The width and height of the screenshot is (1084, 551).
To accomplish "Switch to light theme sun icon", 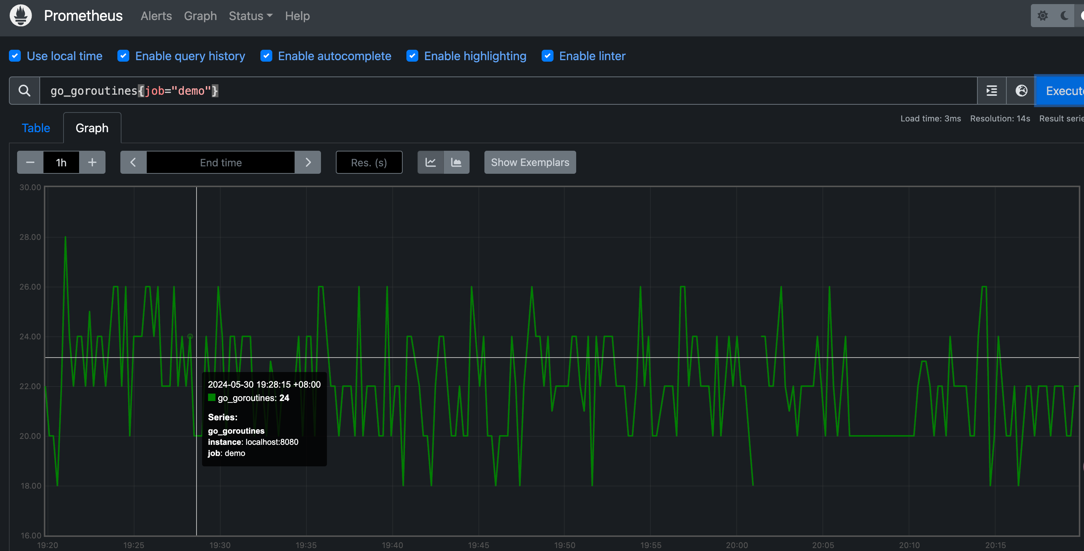I will pos(1042,16).
